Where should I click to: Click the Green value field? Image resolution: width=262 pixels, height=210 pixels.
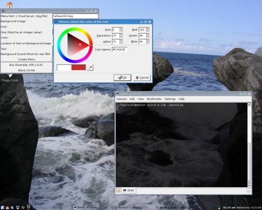[x=142, y=35]
